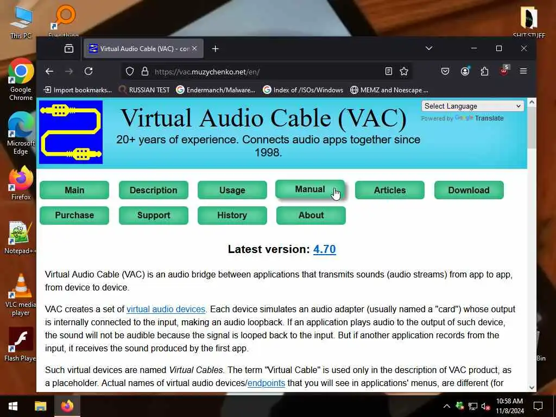
Task: Follow the endpoints link
Action: pos(266,383)
